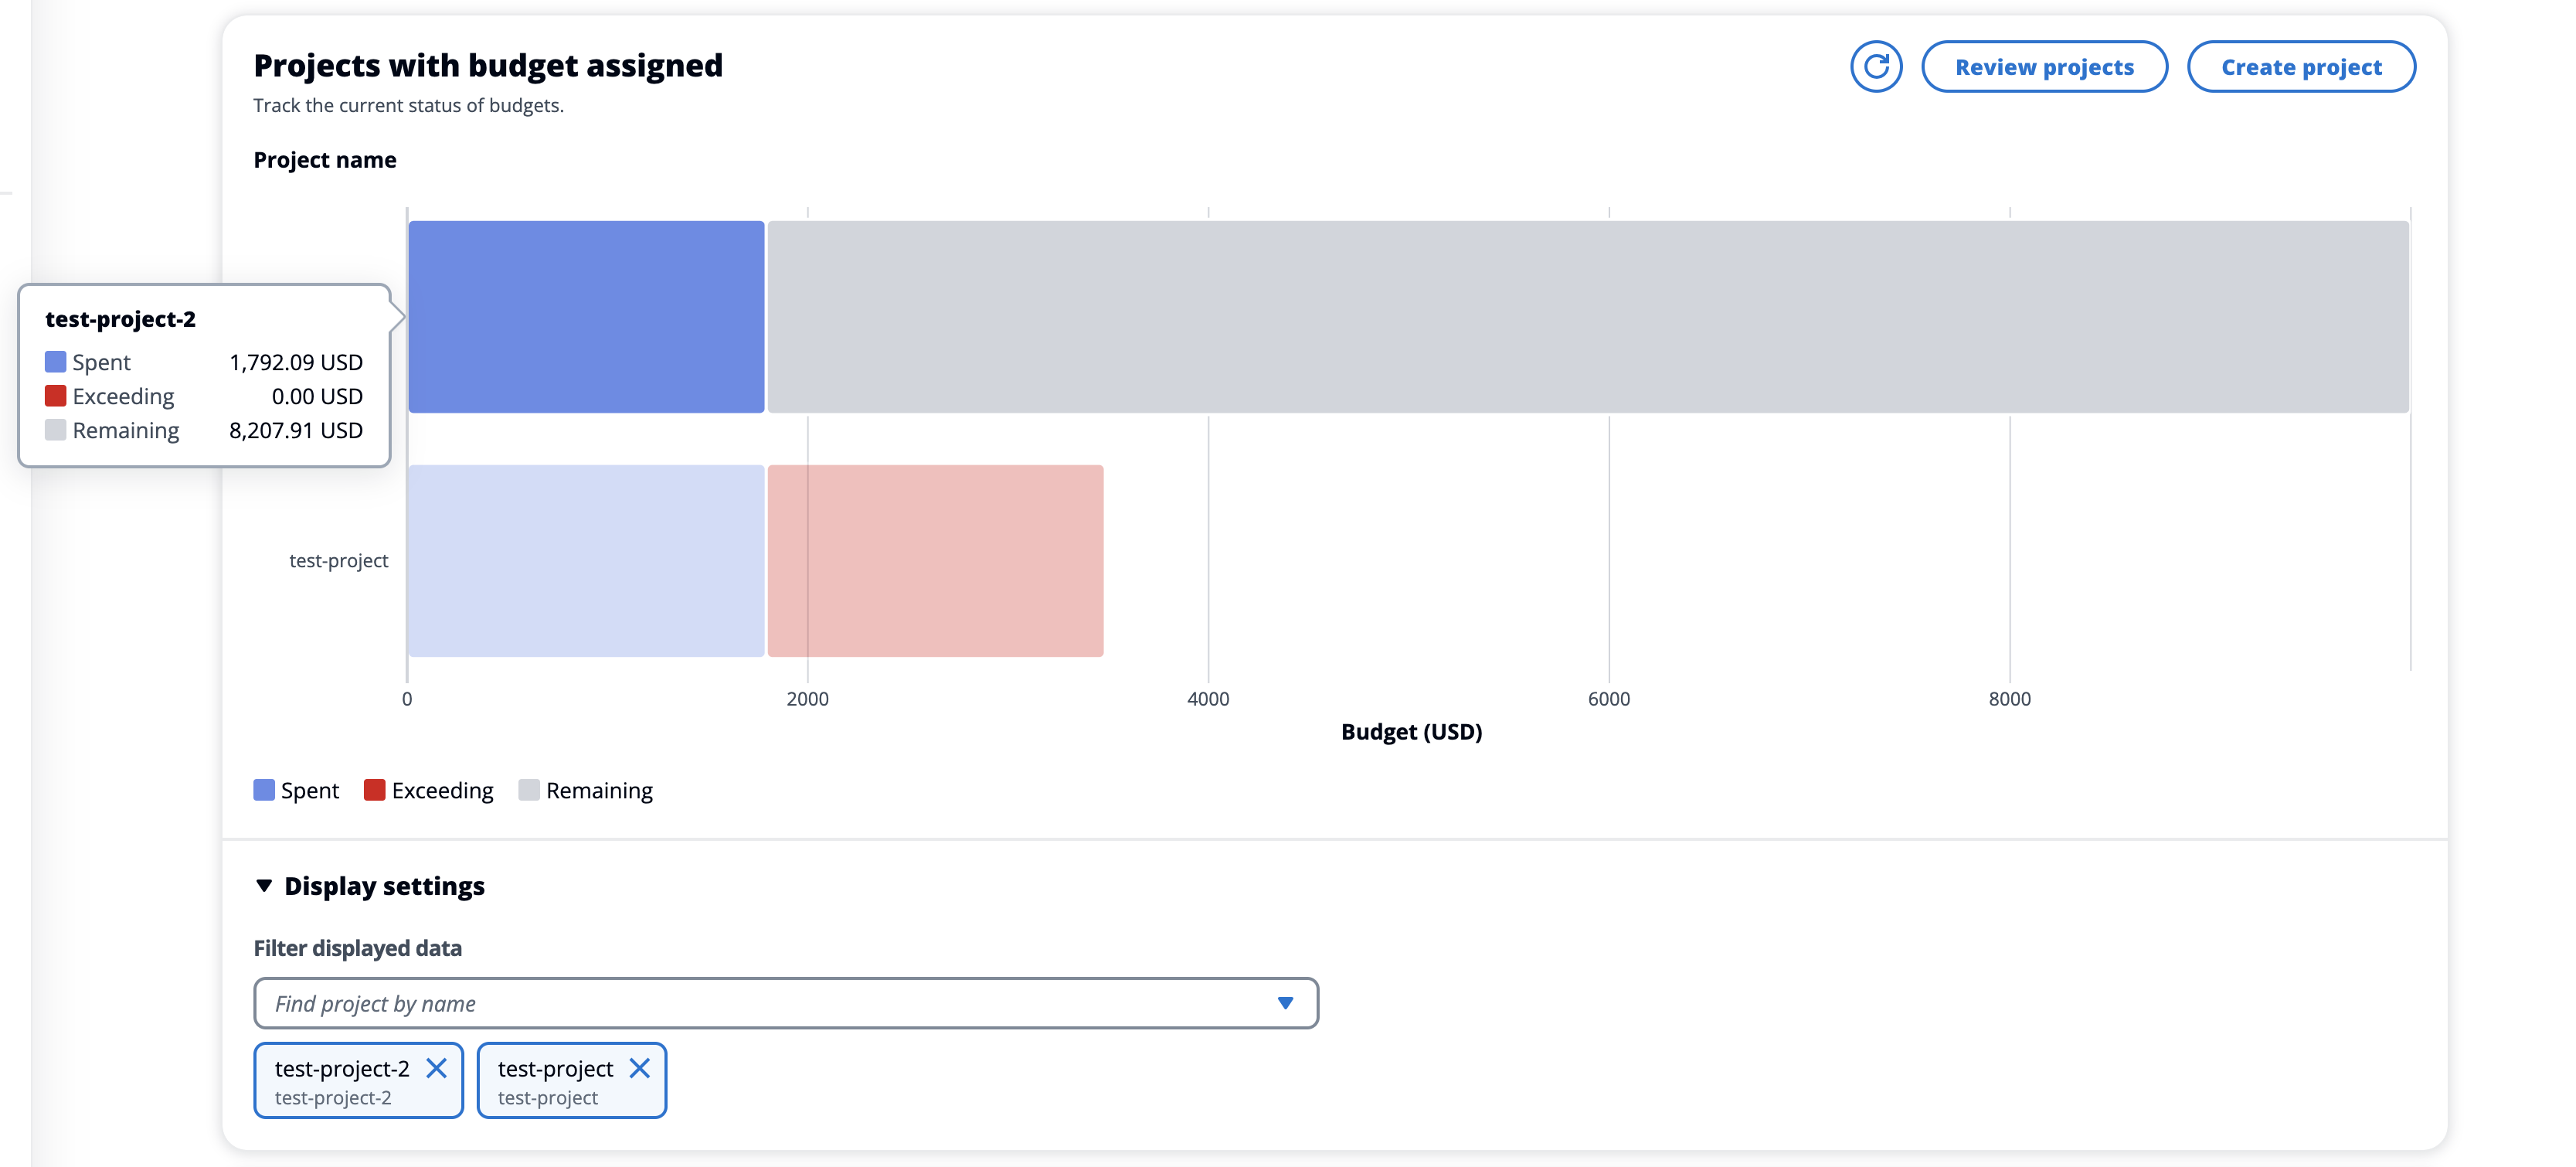Refresh the projects budget chart
Image resolution: width=2576 pixels, height=1167 pixels.
[x=1876, y=67]
